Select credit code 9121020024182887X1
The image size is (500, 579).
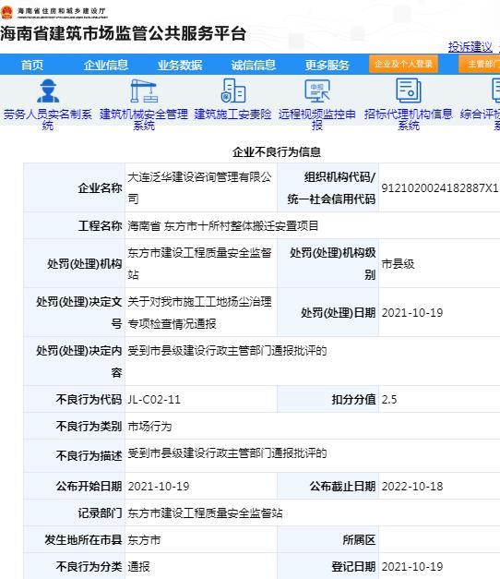(440, 188)
